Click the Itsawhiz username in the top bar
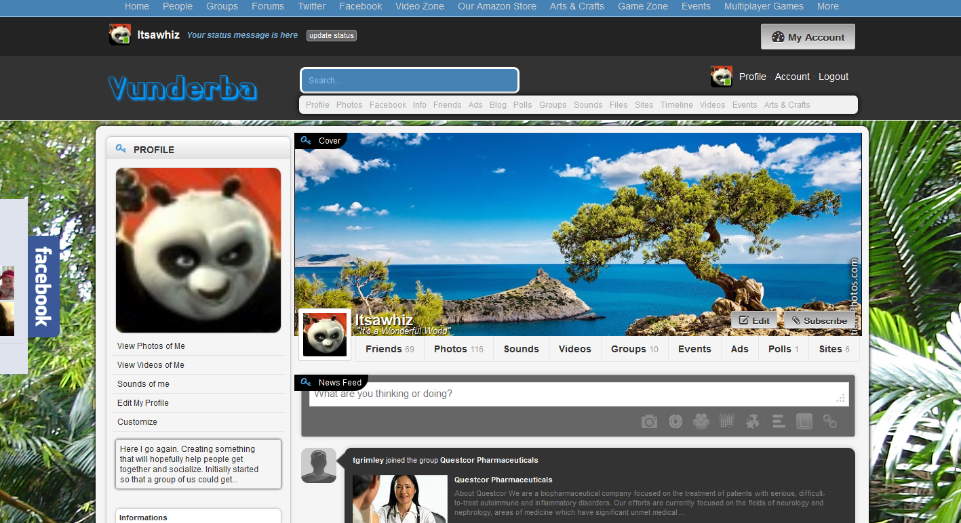Image resolution: width=961 pixels, height=523 pixels. 159,35
